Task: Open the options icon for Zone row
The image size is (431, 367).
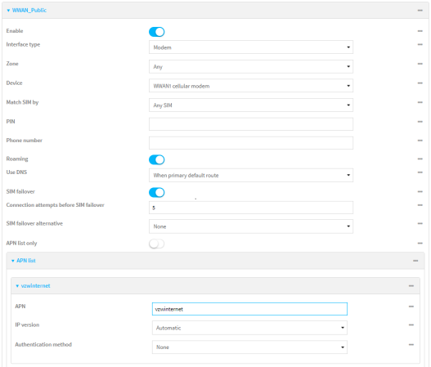Action: (x=420, y=64)
